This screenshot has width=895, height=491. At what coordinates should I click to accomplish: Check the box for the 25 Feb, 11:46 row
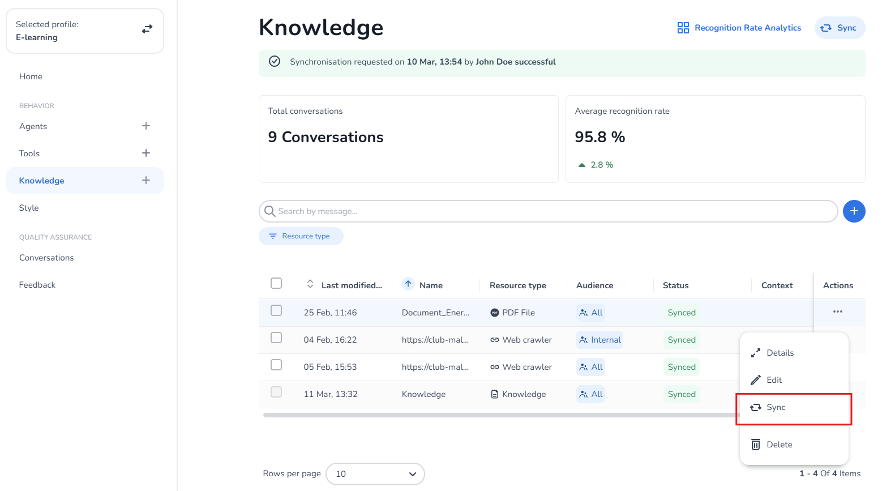[276, 310]
